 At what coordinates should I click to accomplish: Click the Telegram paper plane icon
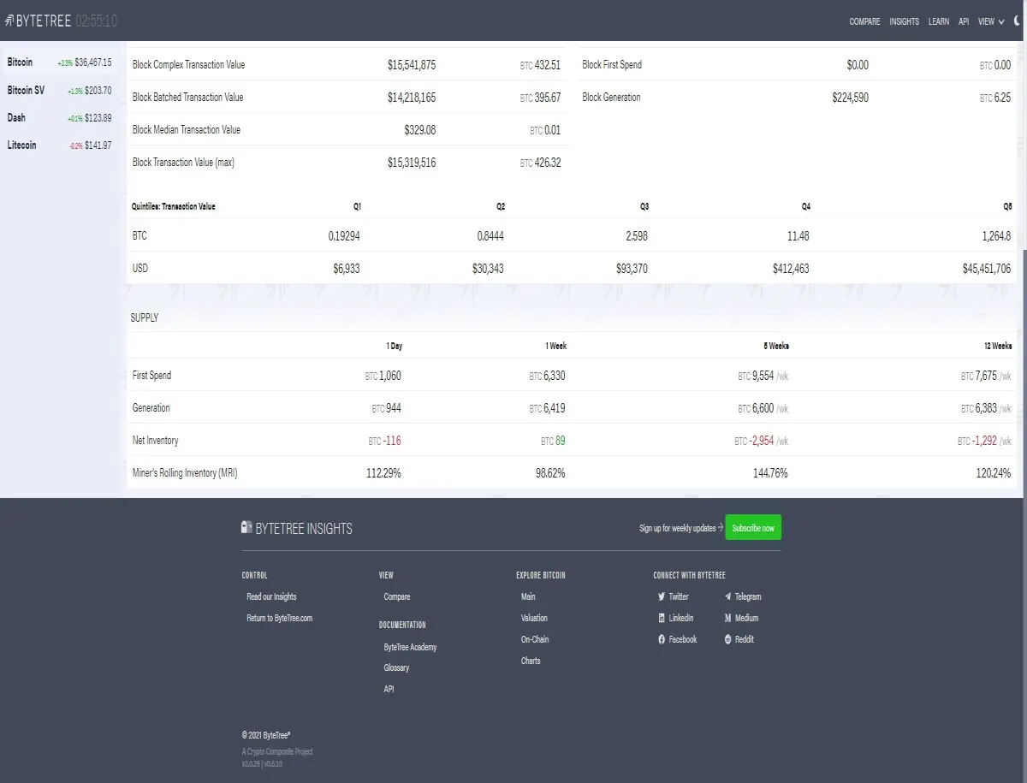pos(727,596)
